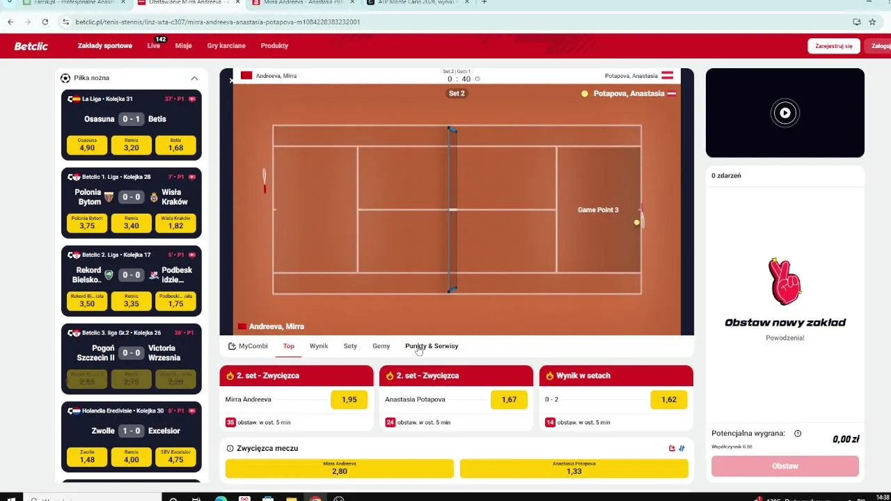This screenshot has width=891, height=501.
Task: Select Wisła Kraków odds 1,82
Action: pos(175,223)
